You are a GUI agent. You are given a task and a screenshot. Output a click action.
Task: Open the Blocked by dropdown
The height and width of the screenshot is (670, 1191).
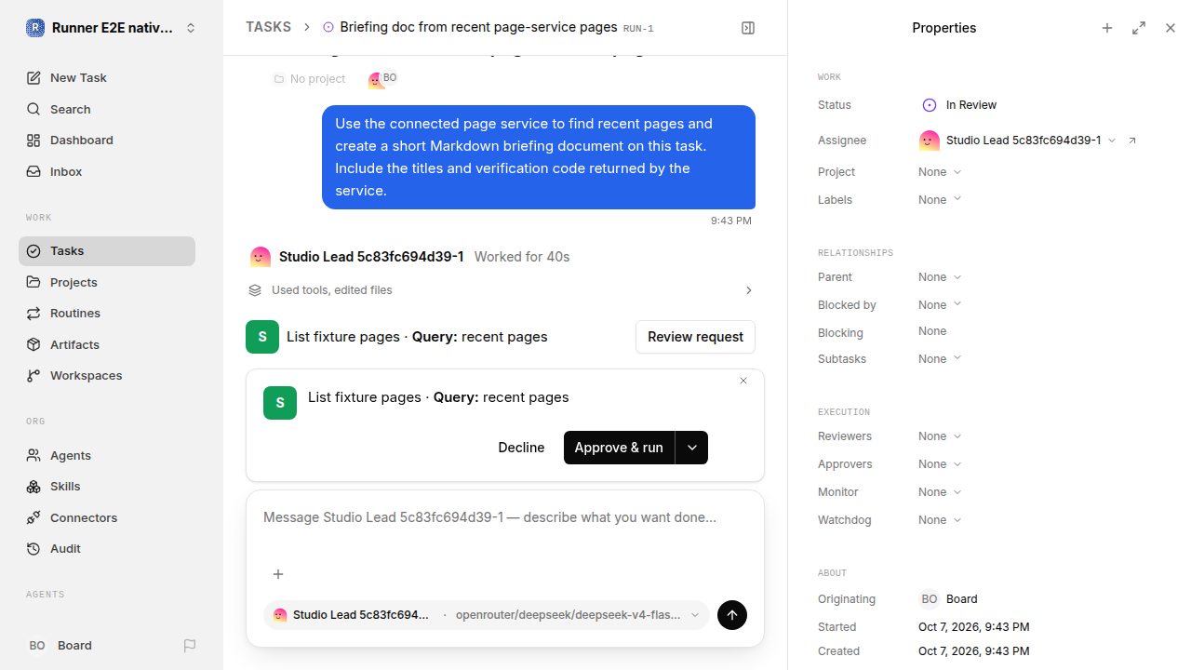(940, 305)
